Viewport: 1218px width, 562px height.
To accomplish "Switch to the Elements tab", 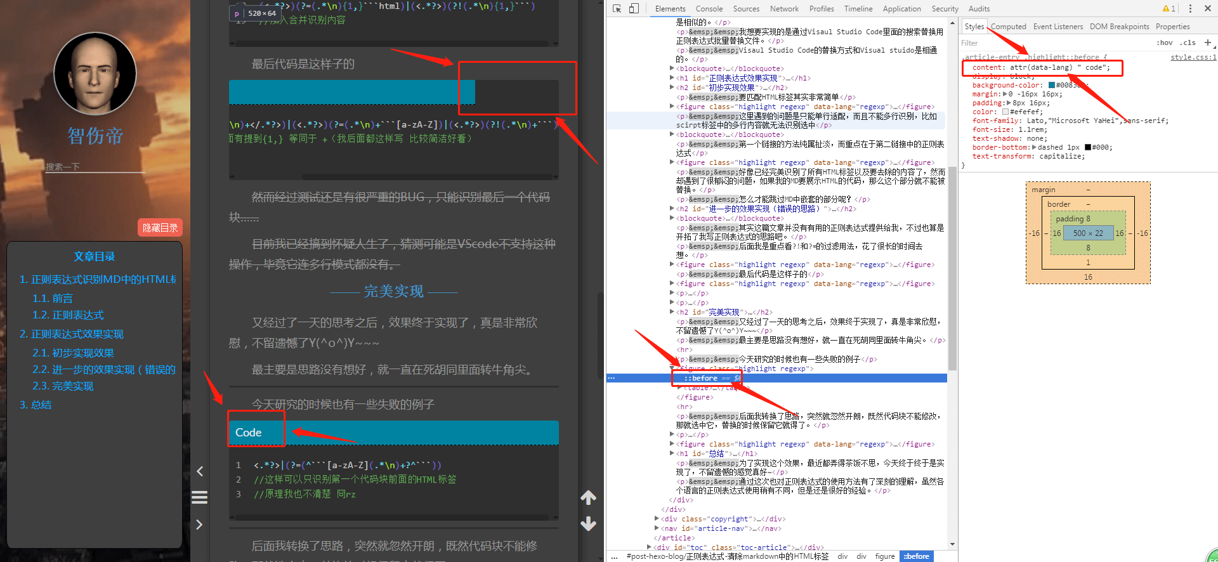I will click(670, 9).
